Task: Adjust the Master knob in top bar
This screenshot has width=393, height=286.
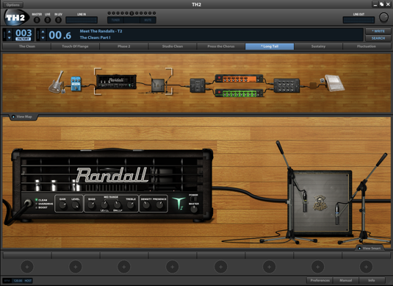Action: [37, 20]
